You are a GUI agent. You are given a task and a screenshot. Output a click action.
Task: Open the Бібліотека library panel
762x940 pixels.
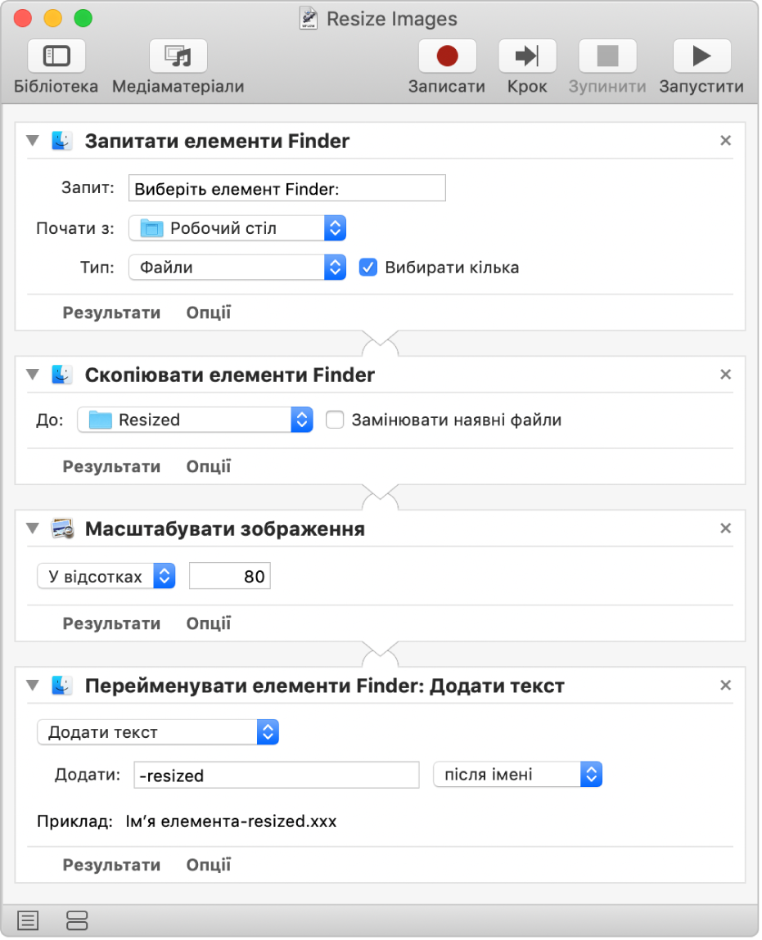56,57
